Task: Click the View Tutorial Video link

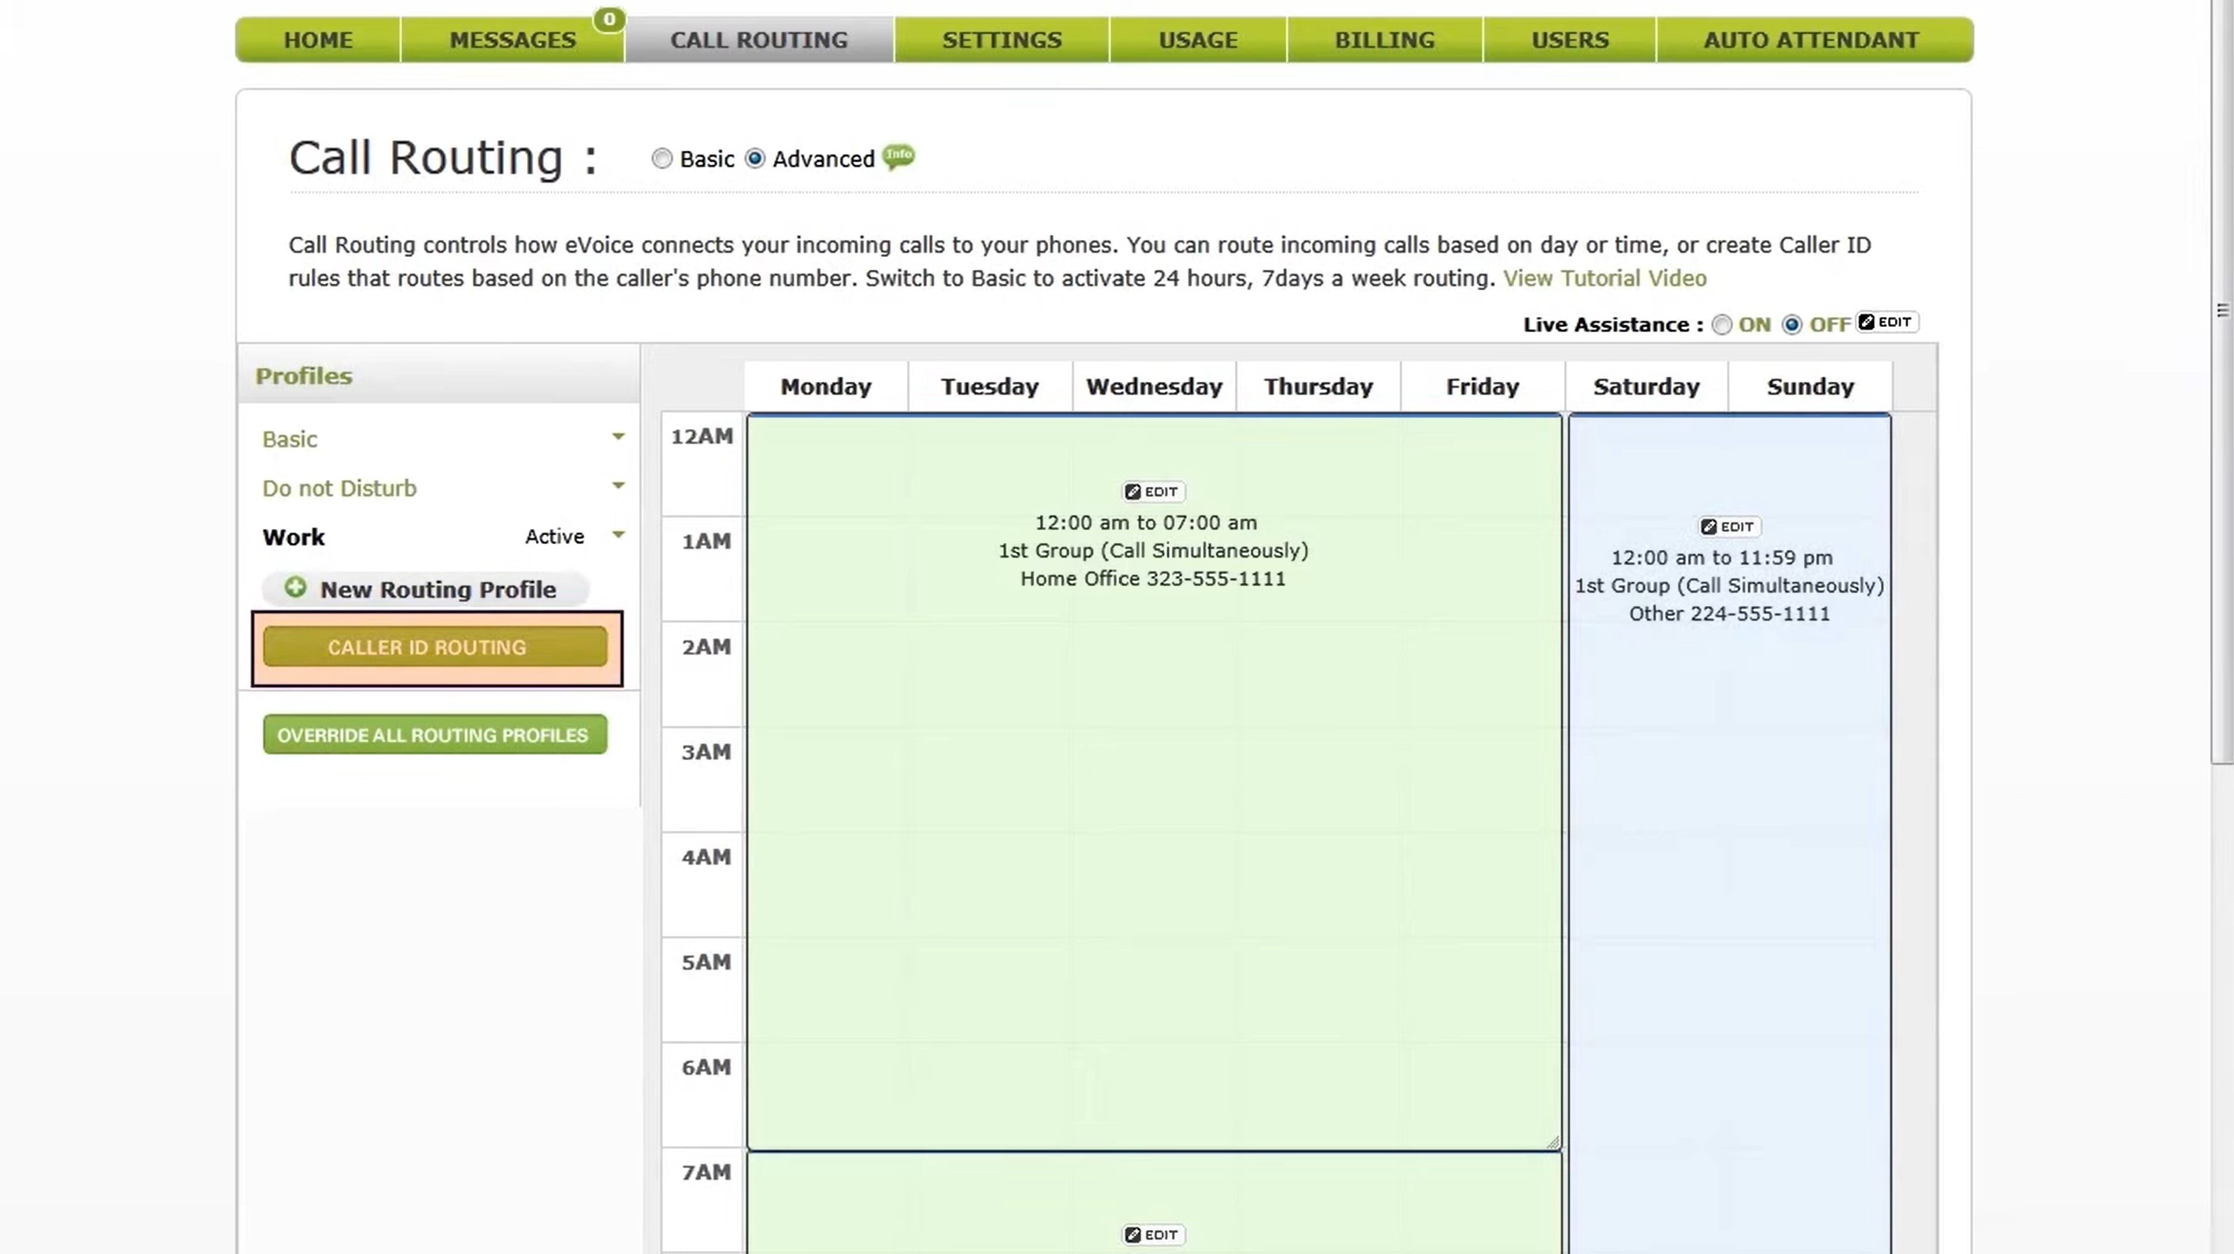Action: (1605, 278)
